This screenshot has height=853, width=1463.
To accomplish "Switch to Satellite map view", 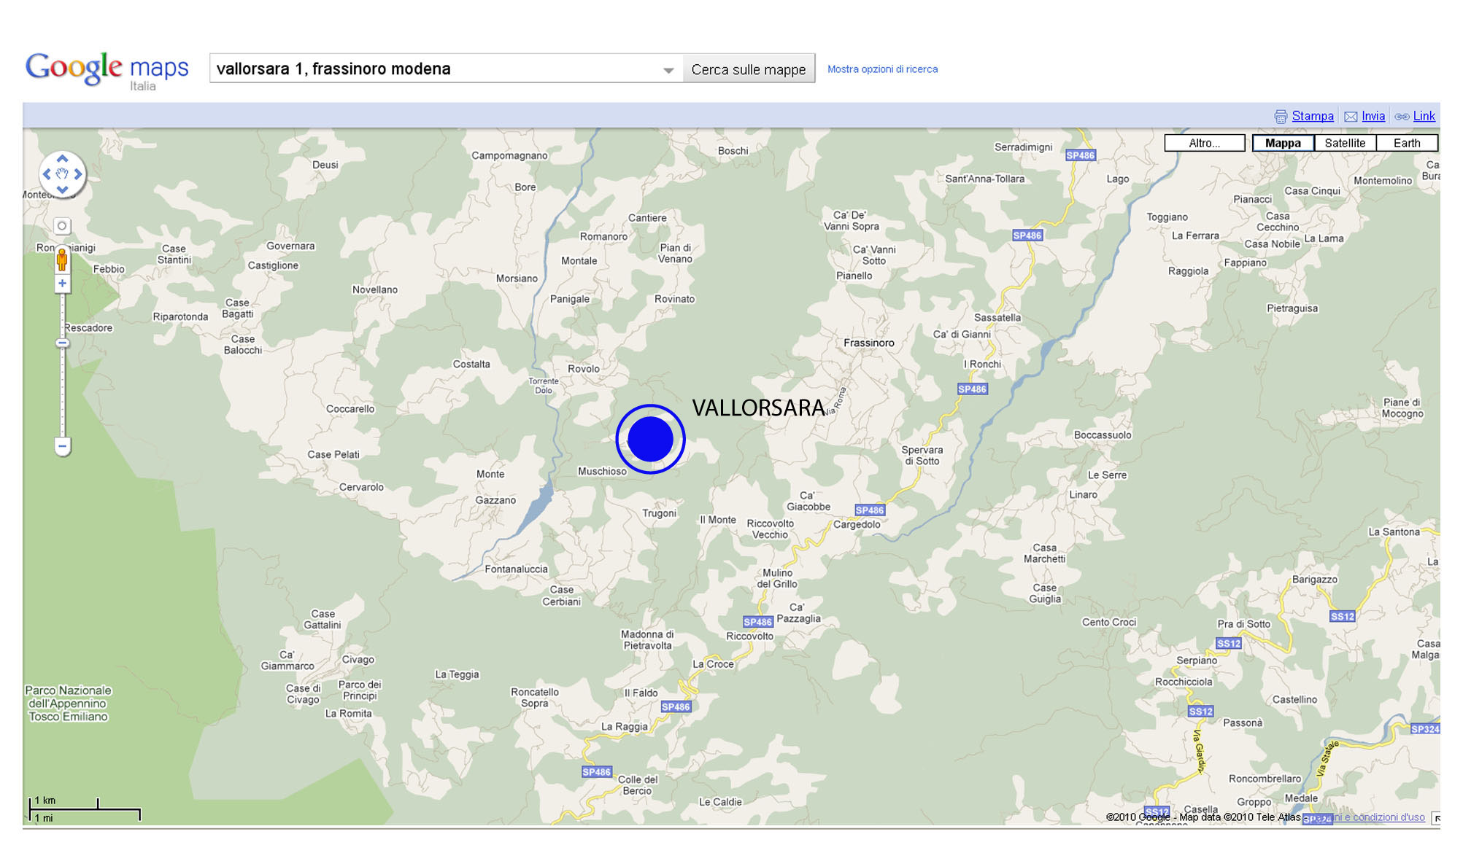I will click(1345, 143).
